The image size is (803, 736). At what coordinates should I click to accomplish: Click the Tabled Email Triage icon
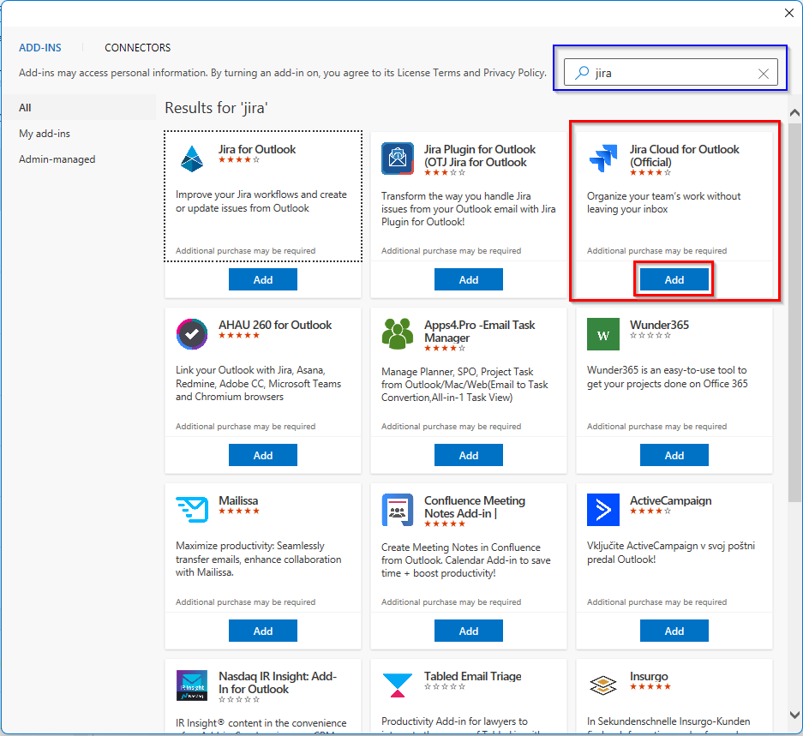click(398, 685)
